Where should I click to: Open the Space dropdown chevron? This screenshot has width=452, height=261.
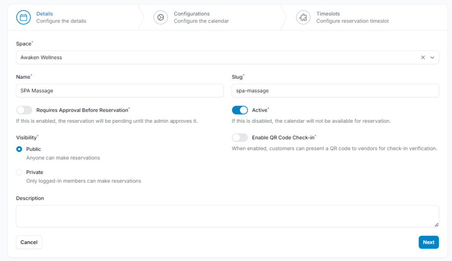(x=432, y=58)
